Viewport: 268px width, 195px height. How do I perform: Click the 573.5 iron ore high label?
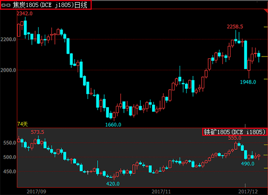(37, 132)
